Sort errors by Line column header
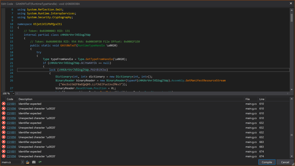Screen dimensions: 295x166 [x=262, y=99]
